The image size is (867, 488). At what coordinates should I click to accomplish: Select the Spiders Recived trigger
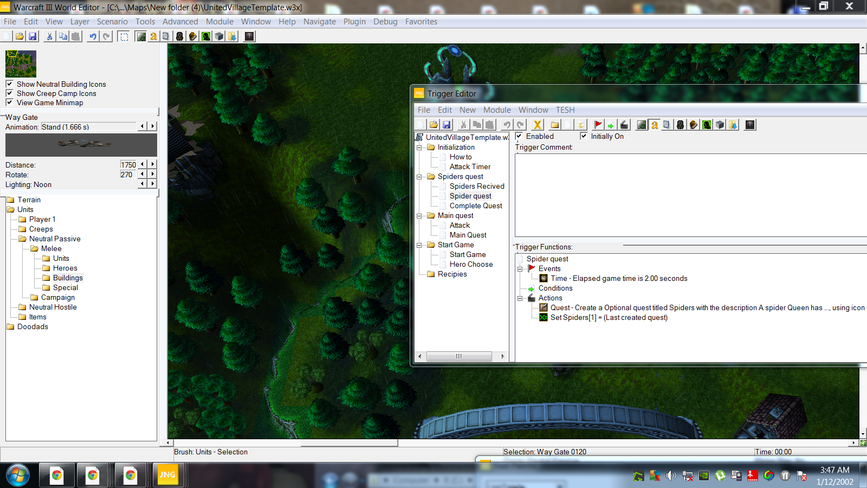477,186
